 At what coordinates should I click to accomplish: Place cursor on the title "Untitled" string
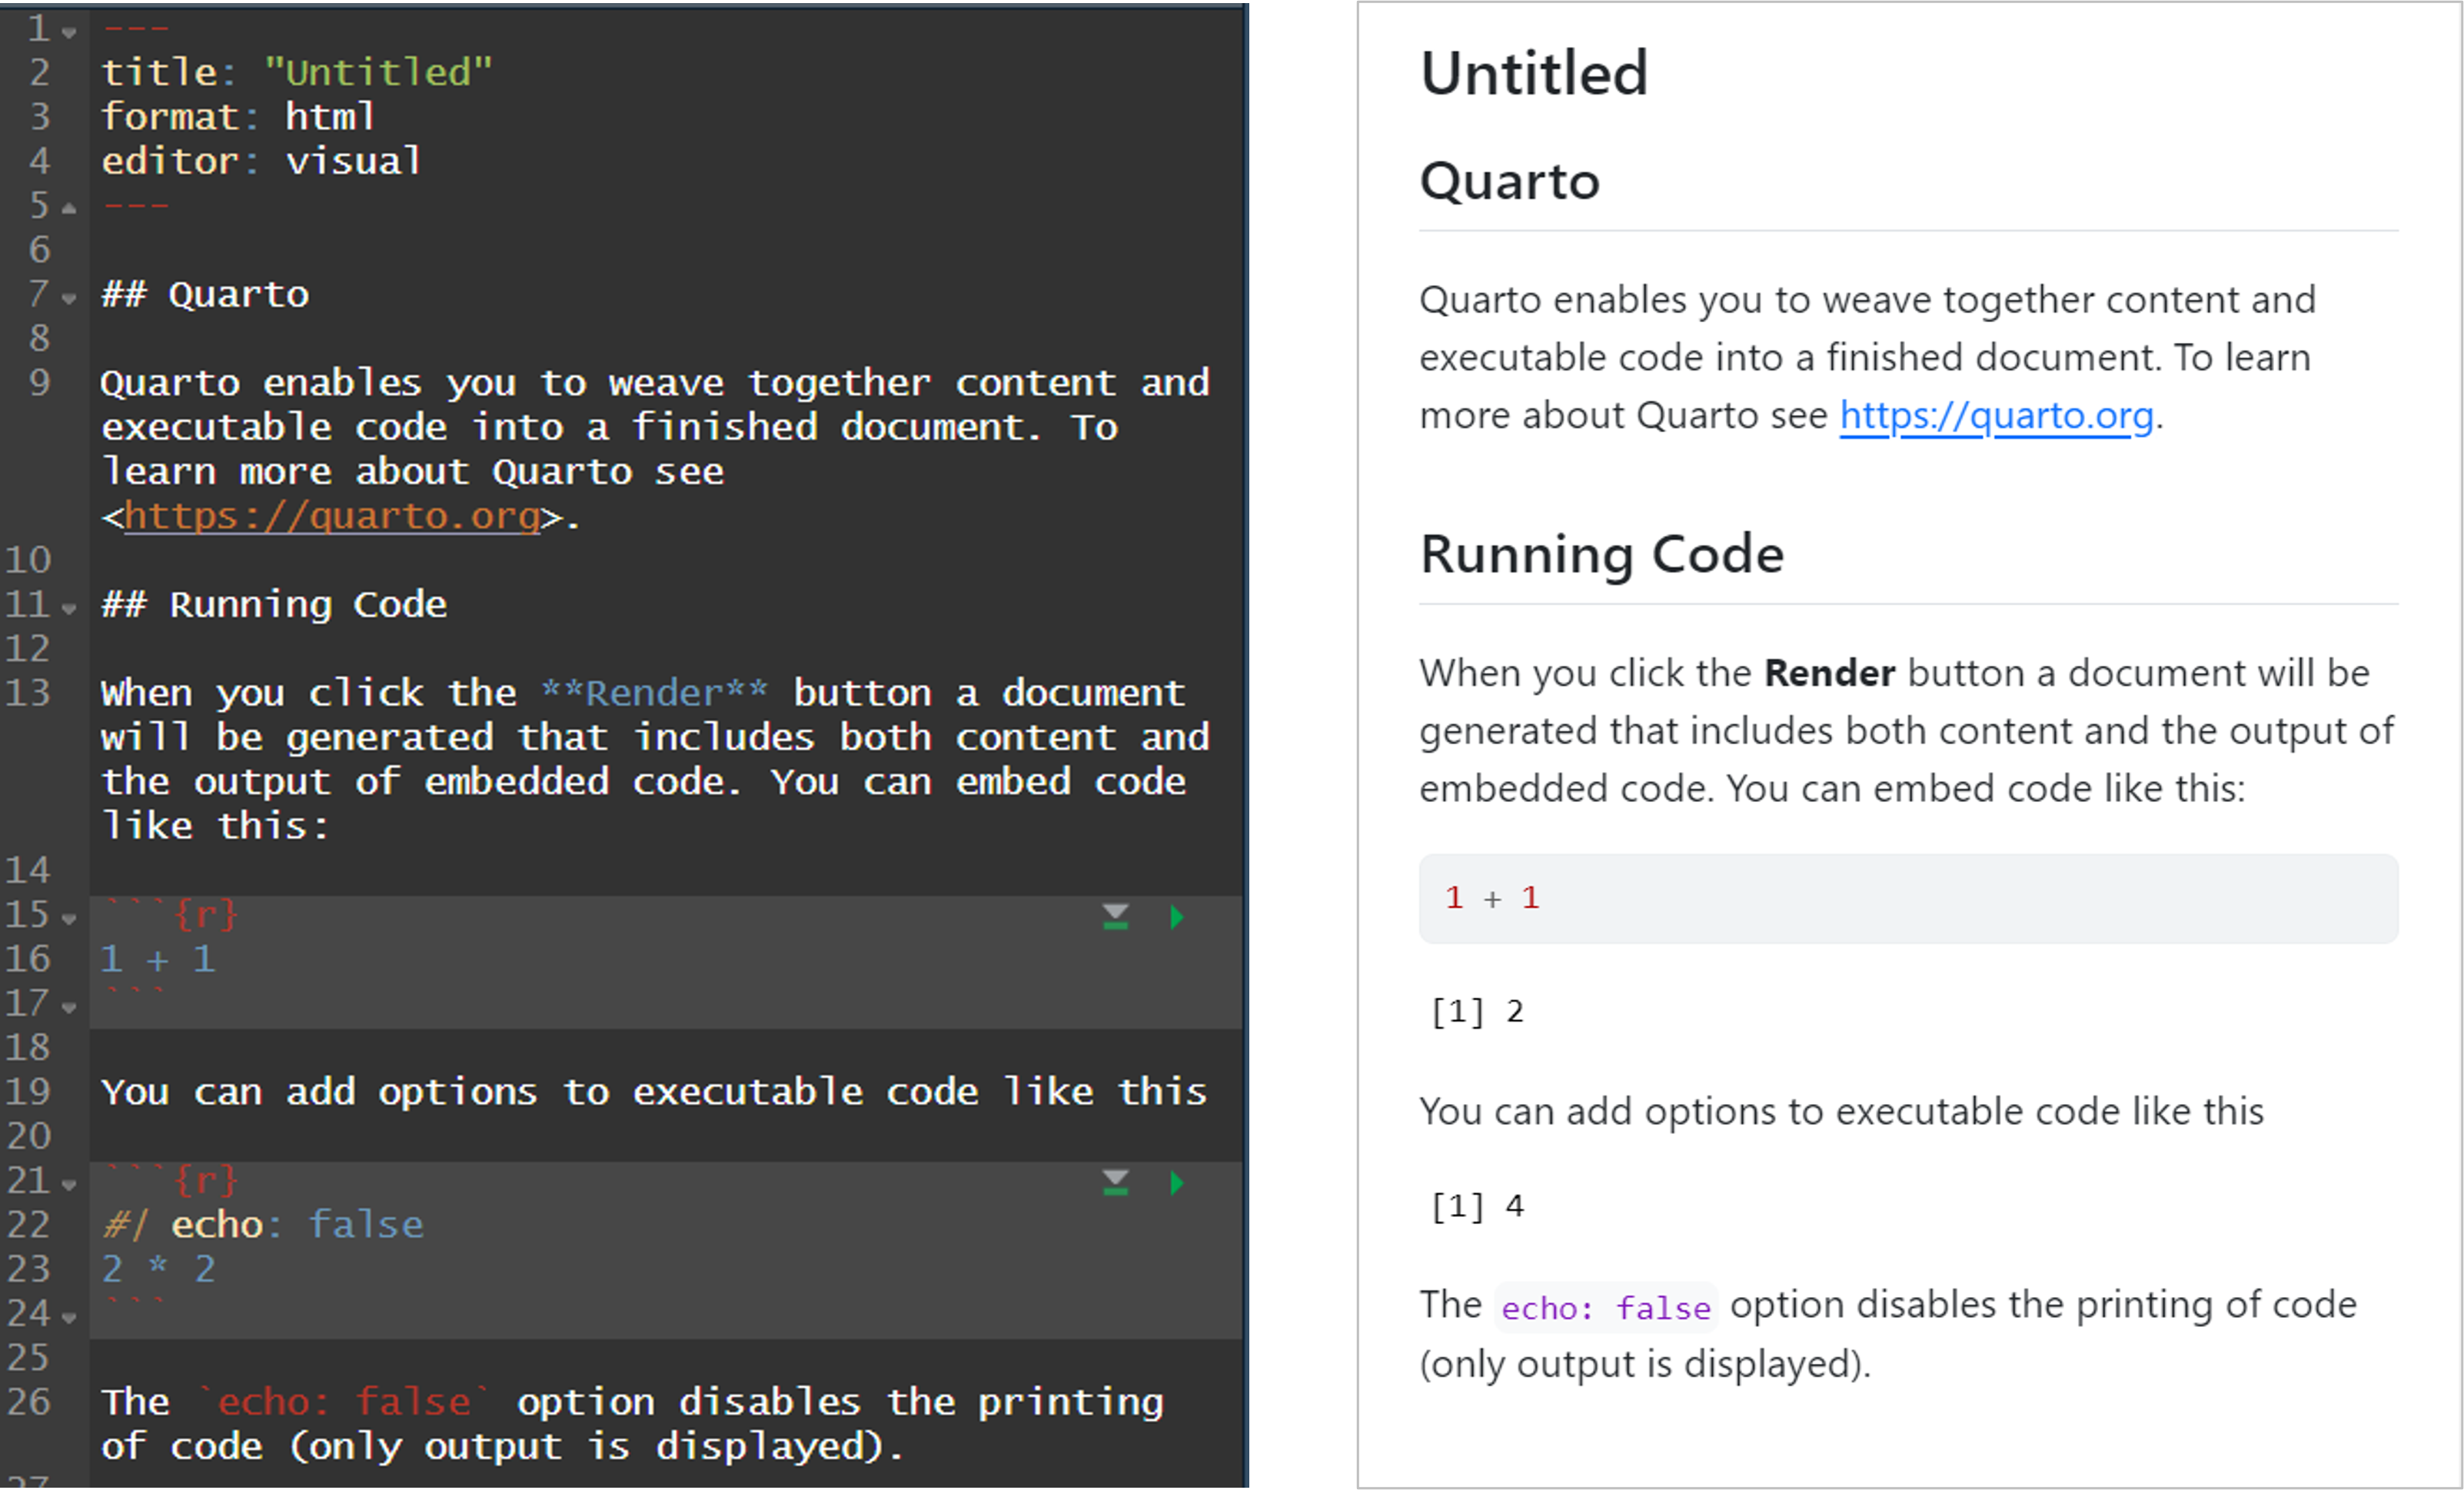[378, 73]
